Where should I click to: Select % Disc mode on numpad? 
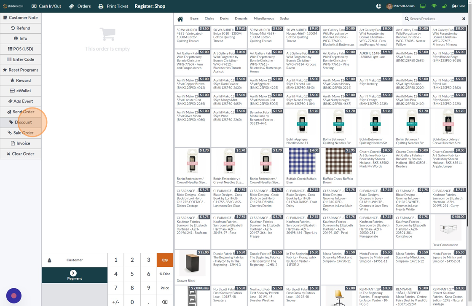tap(165, 274)
